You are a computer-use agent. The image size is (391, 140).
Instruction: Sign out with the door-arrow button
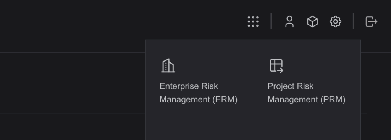coord(371,22)
